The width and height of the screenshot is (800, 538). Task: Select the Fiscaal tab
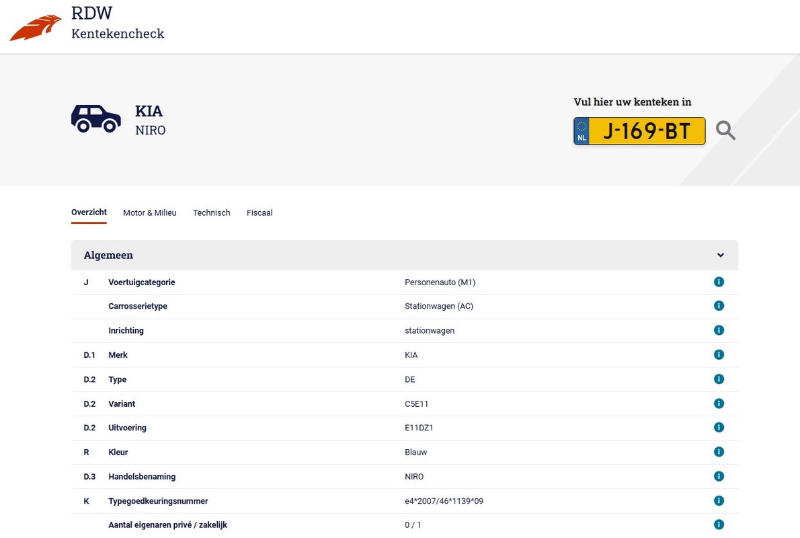tap(259, 213)
